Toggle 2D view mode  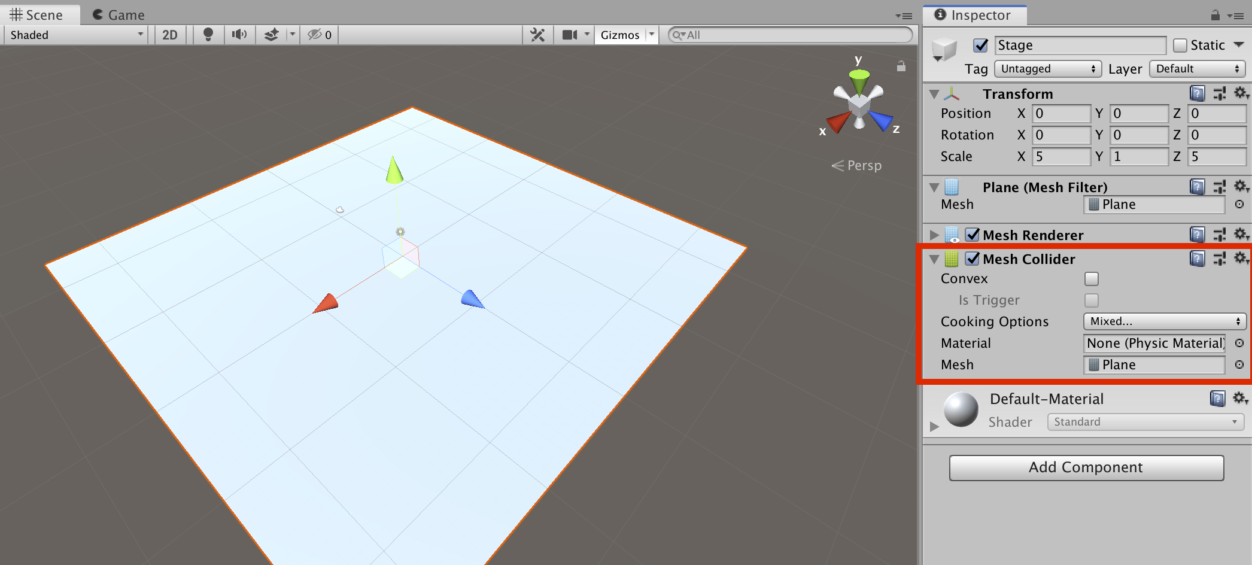point(169,34)
